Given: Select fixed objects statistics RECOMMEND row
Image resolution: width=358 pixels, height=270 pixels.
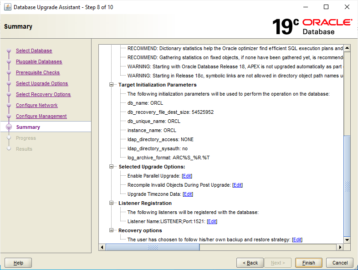Looking at the screenshot, I should pos(235,57).
